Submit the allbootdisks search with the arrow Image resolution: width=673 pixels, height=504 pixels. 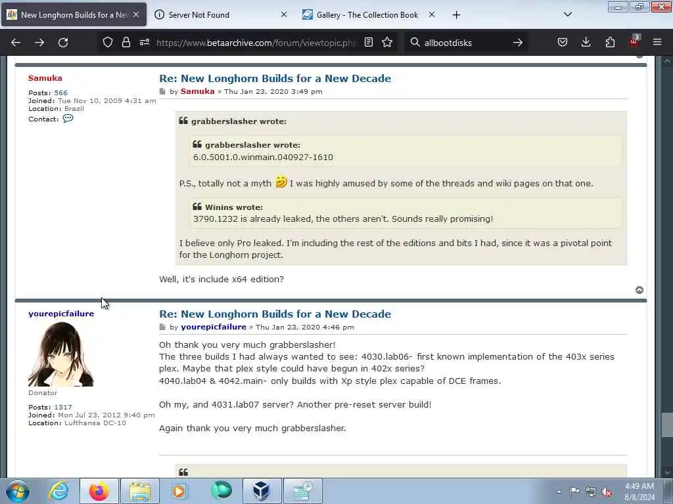pyautogui.click(x=518, y=43)
